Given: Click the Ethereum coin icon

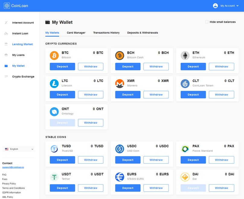Looking at the screenshot, I should coord(185,56).
